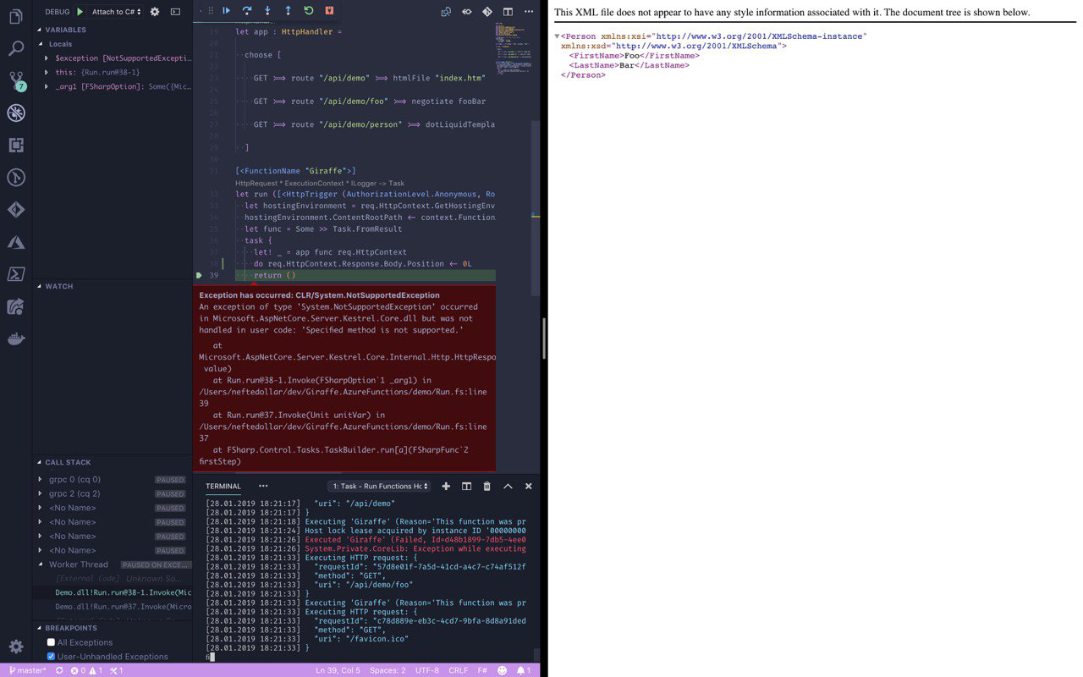
Task: Enable All Exceptions breakpoint checkbox
Action: click(51, 642)
